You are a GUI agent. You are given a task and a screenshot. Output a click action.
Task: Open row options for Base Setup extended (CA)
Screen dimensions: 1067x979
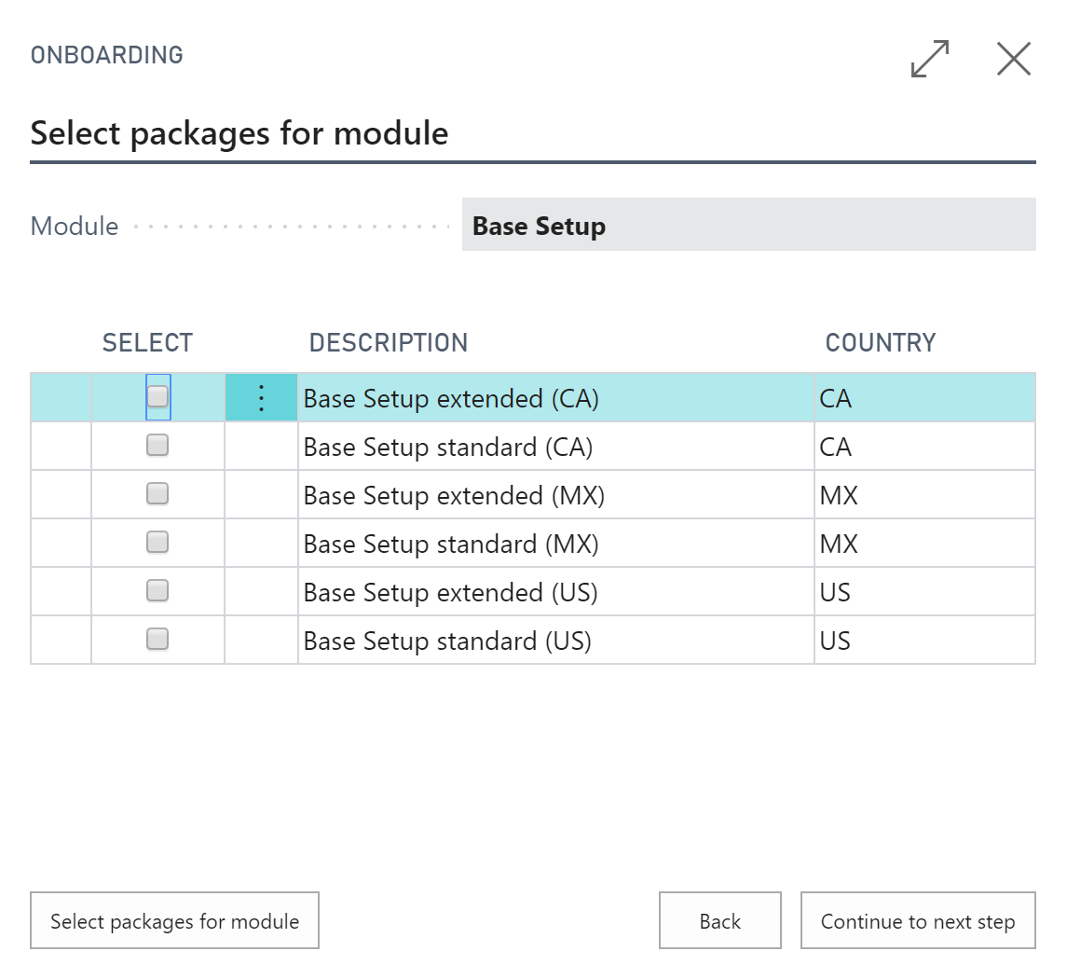(x=261, y=397)
